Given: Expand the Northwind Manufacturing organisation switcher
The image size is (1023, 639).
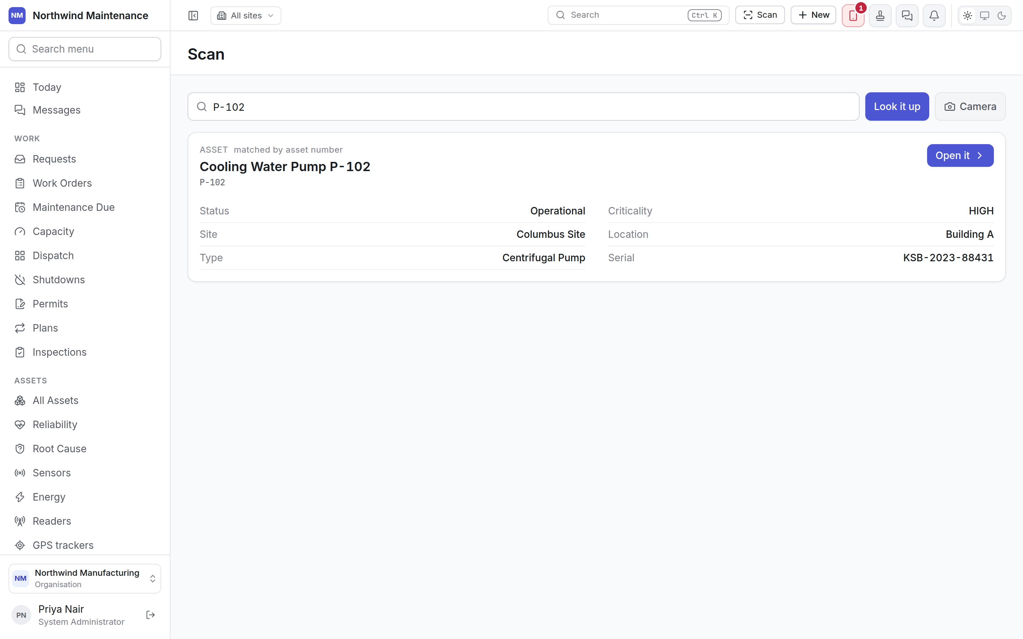Looking at the screenshot, I should pos(85,578).
